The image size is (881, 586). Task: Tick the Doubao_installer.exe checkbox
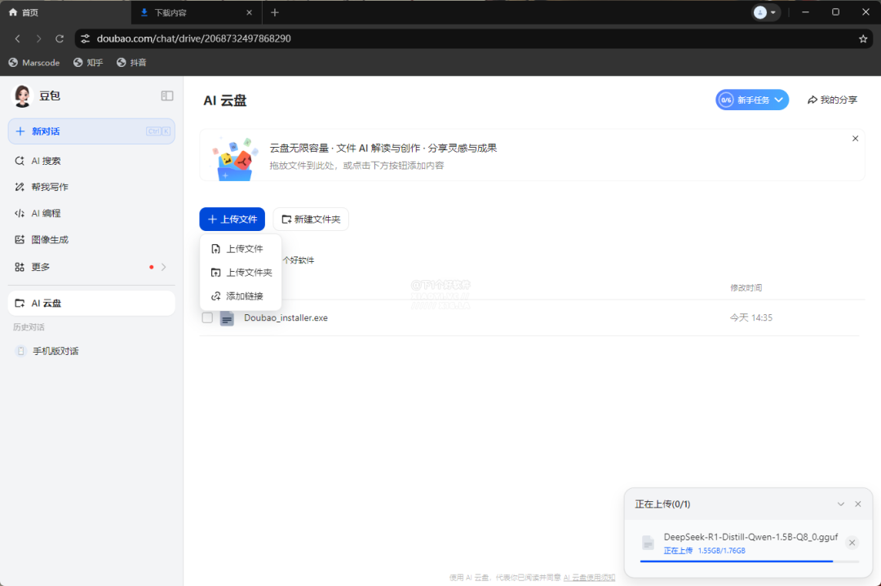point(207,317)
